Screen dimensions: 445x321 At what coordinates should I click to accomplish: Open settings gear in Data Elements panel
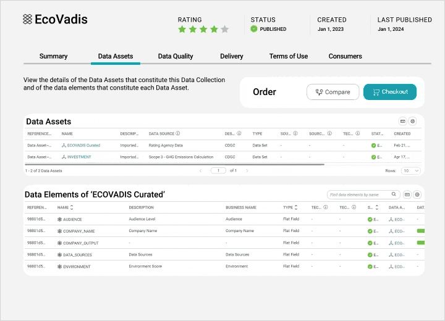tap(417, 194)
